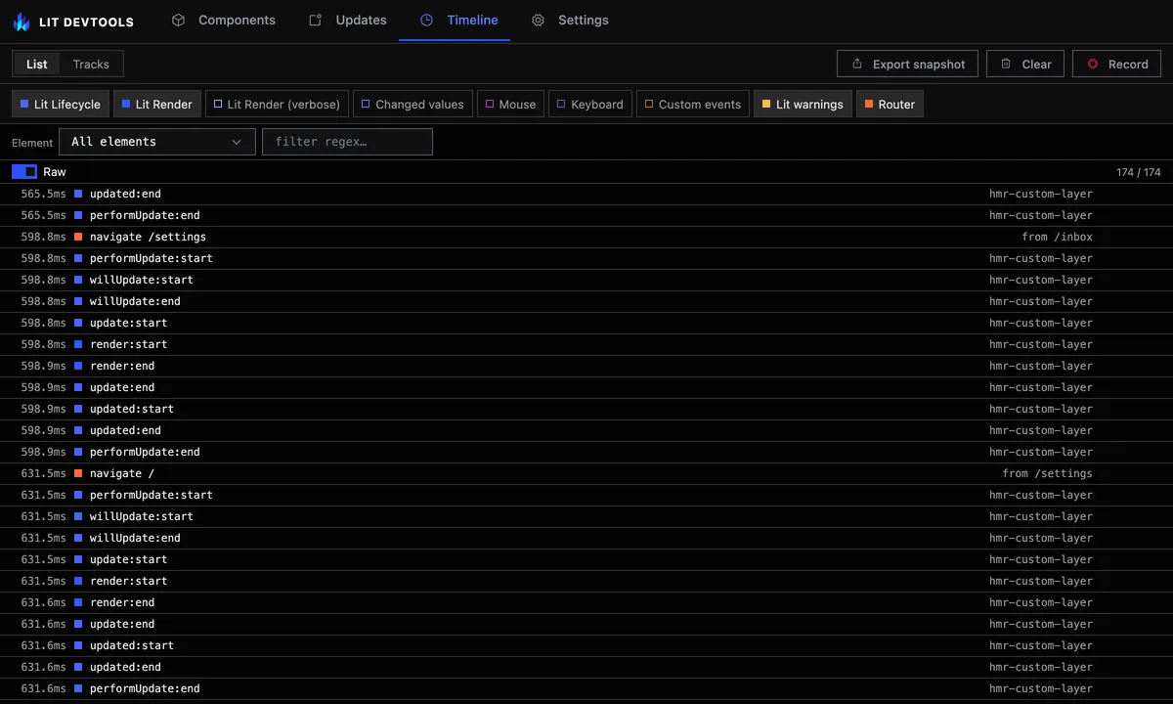Select update:start row at 631.5ms

point(586,559)
